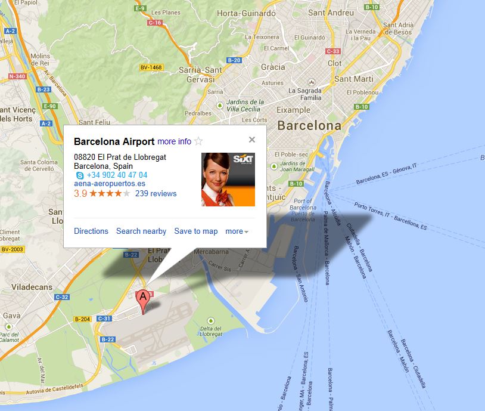Choose Save to map
This screenshot has height=411, width=485.
pos(196,231)
